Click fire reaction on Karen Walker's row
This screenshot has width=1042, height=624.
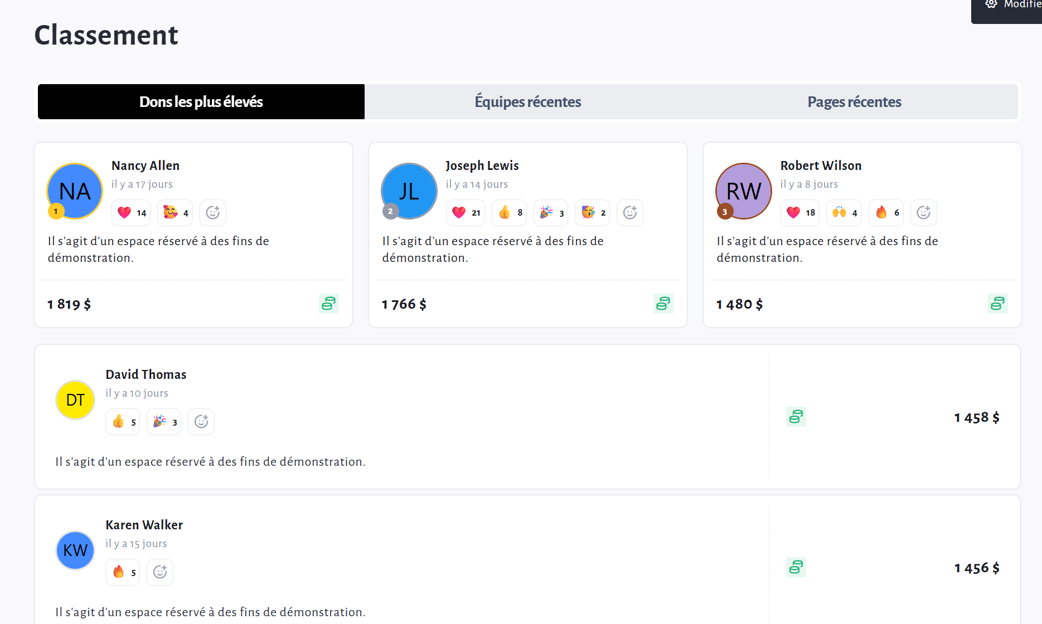click(x=123, y=572)
